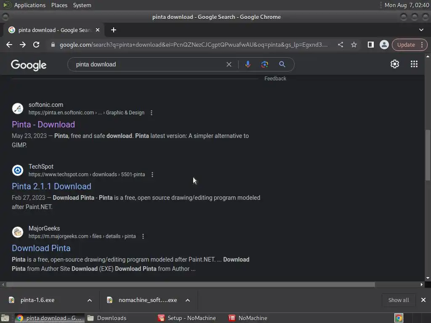Go forward to the next page
Screen dimensions: 431x323
(23, 45)
